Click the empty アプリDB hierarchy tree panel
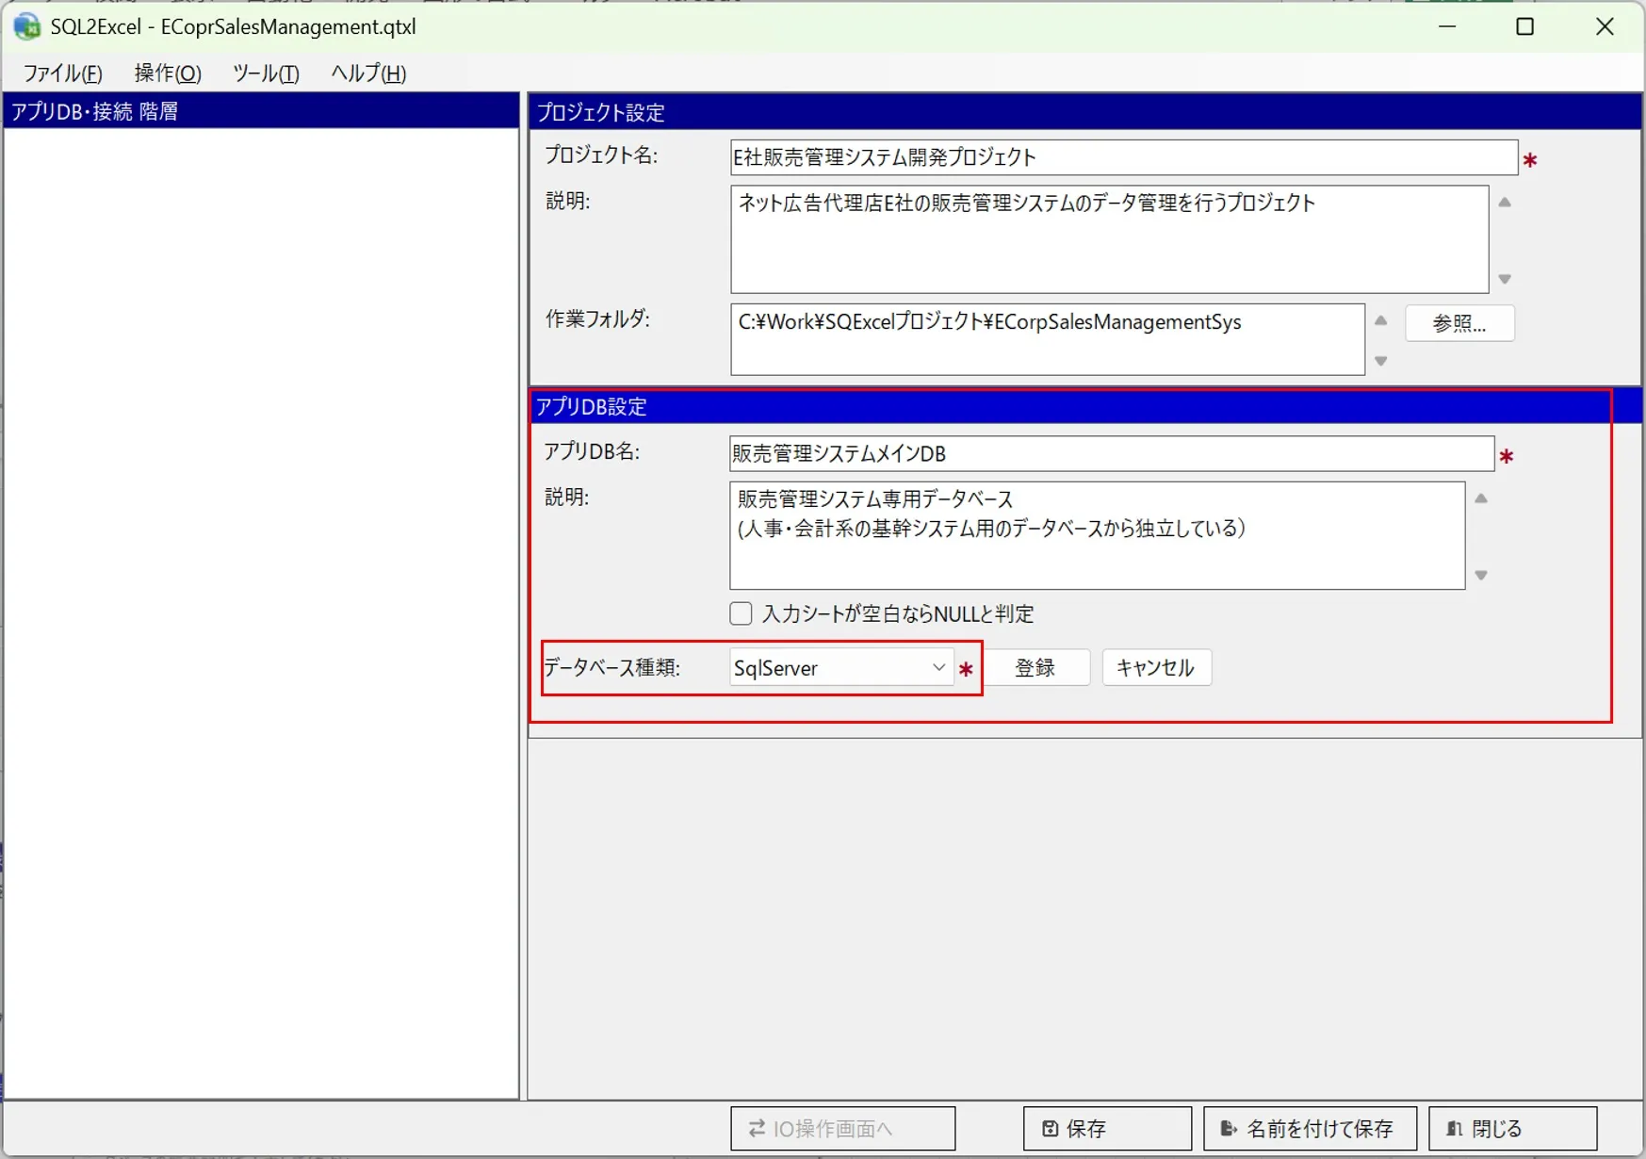 point(261,612)
